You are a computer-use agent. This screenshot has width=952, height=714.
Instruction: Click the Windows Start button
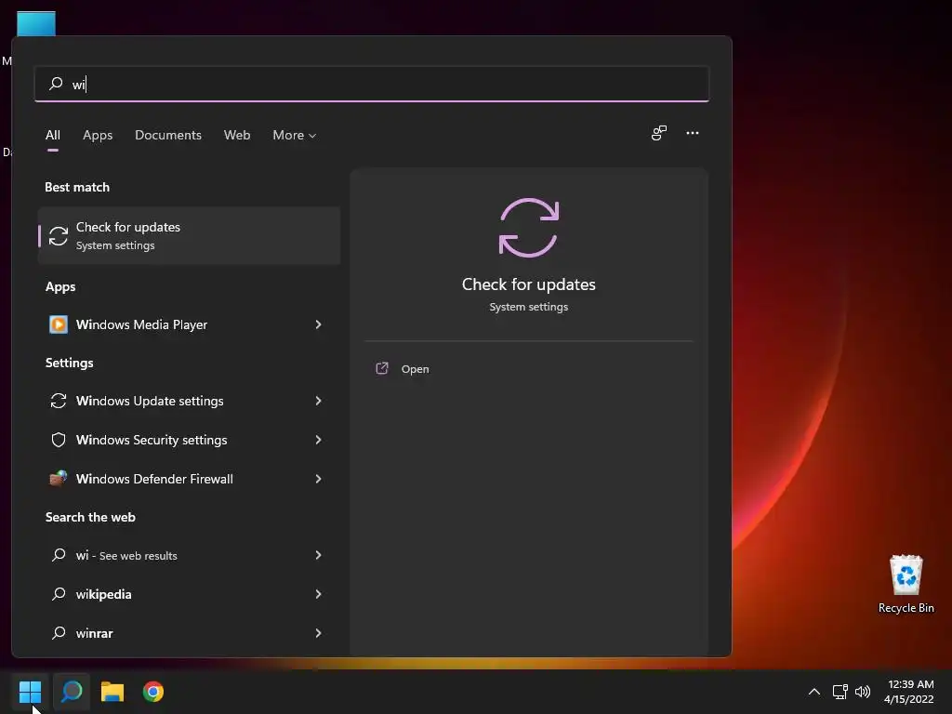tap(30, 692)
